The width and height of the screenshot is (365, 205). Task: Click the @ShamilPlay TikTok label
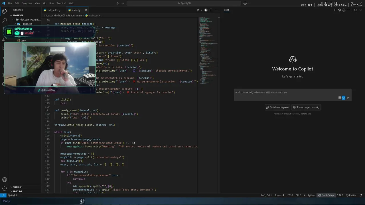click(x=46, y=90)
